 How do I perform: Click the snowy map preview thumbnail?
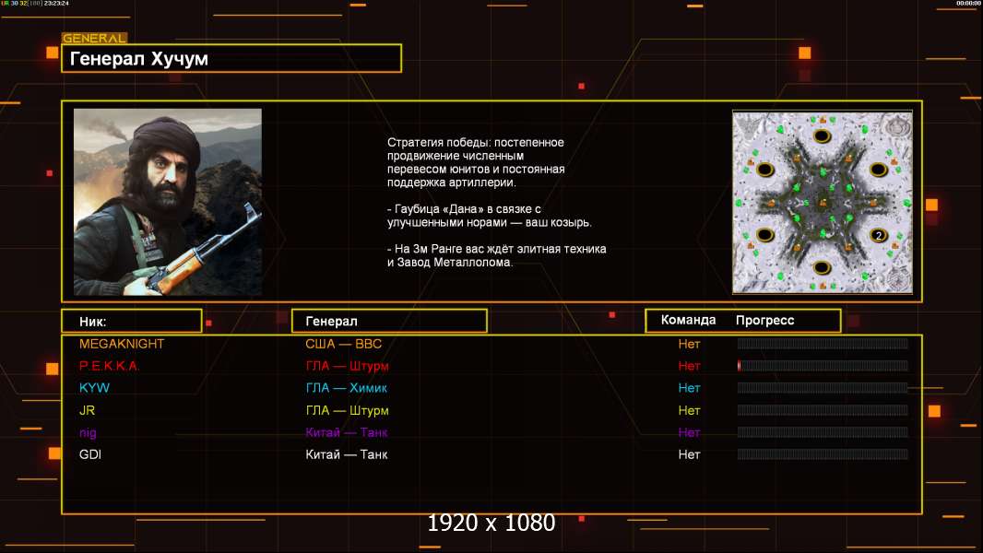[x=823, y=202]
